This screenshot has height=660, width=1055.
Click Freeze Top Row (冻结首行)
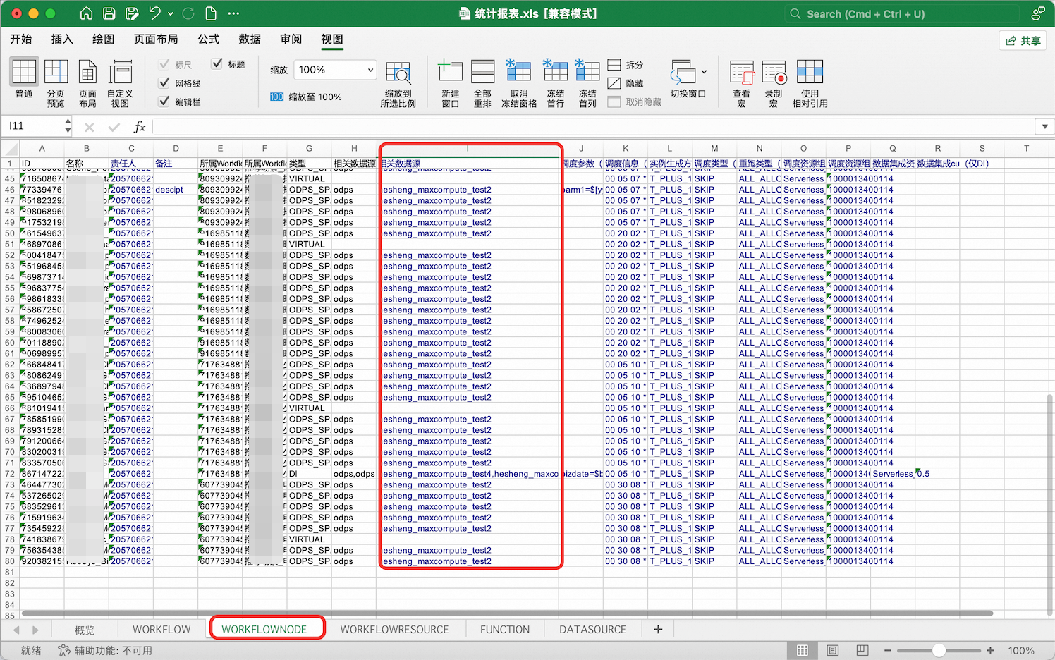(x=556, y=83)
